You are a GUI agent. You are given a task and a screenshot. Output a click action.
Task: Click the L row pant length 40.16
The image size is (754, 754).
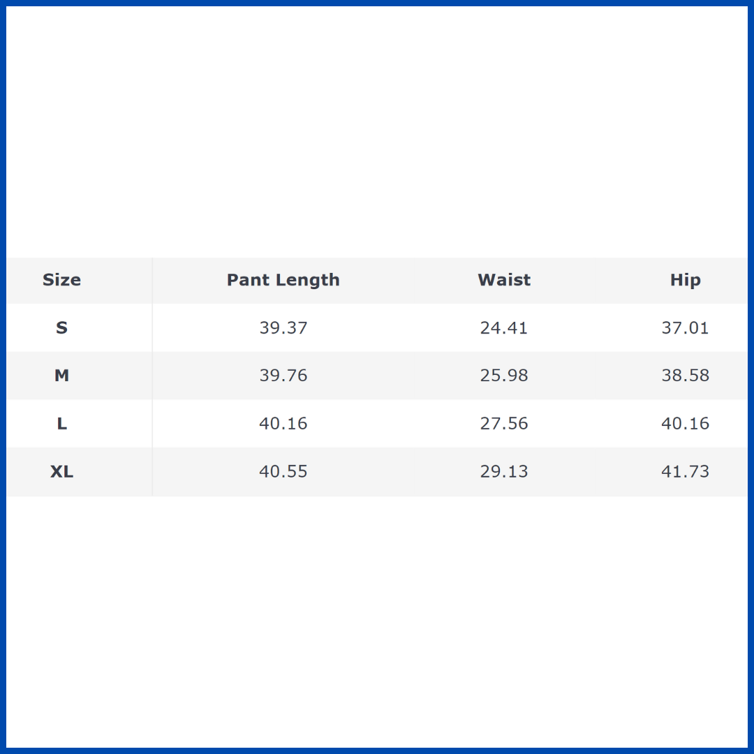pyautogui.click(x=283, y=424)
